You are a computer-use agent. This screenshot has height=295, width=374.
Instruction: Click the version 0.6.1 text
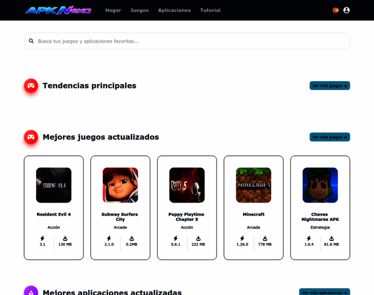[x=176, y=244]
